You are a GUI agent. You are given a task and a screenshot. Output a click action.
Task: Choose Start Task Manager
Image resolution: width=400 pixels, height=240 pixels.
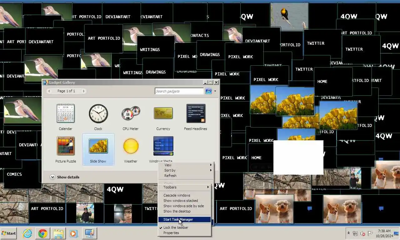click(185, 219)
